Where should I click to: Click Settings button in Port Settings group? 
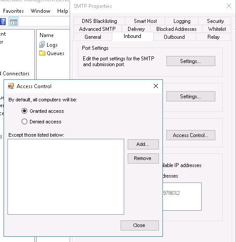(191, 61)
